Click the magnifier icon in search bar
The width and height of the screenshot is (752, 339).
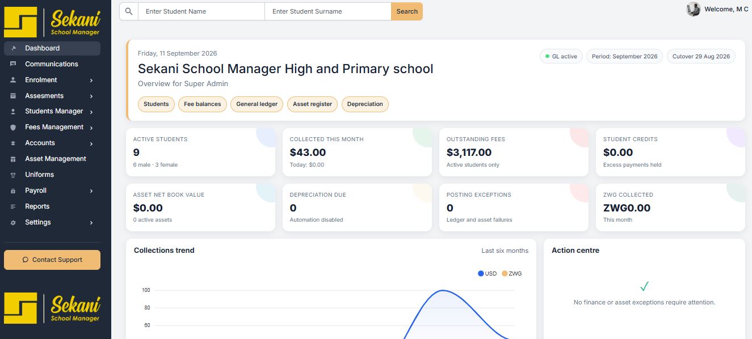[x=129, y=11]
